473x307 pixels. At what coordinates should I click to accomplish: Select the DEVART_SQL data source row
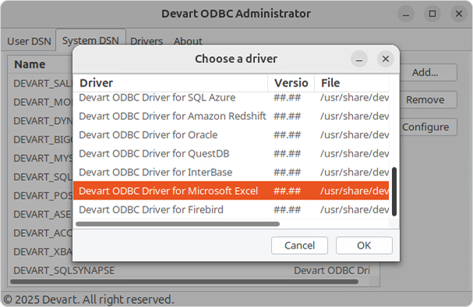pyautogui.click(x=43, y=177)
